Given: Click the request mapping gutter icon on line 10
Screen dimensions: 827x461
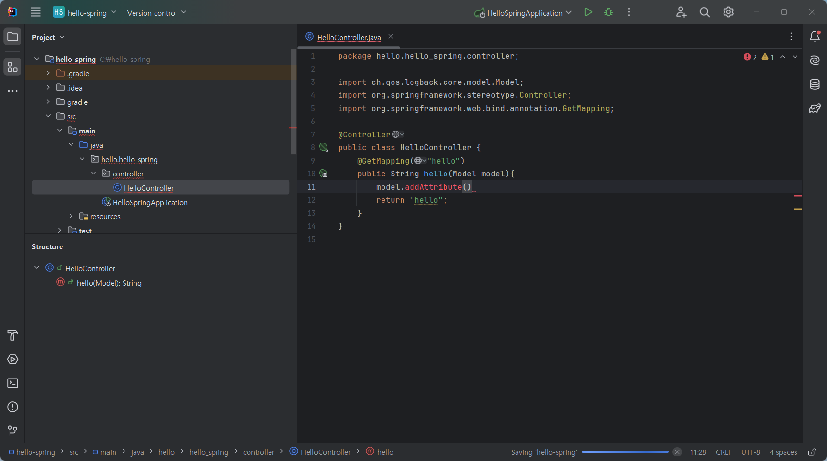Looking at the screenshot, I should (x=323, y=174).
